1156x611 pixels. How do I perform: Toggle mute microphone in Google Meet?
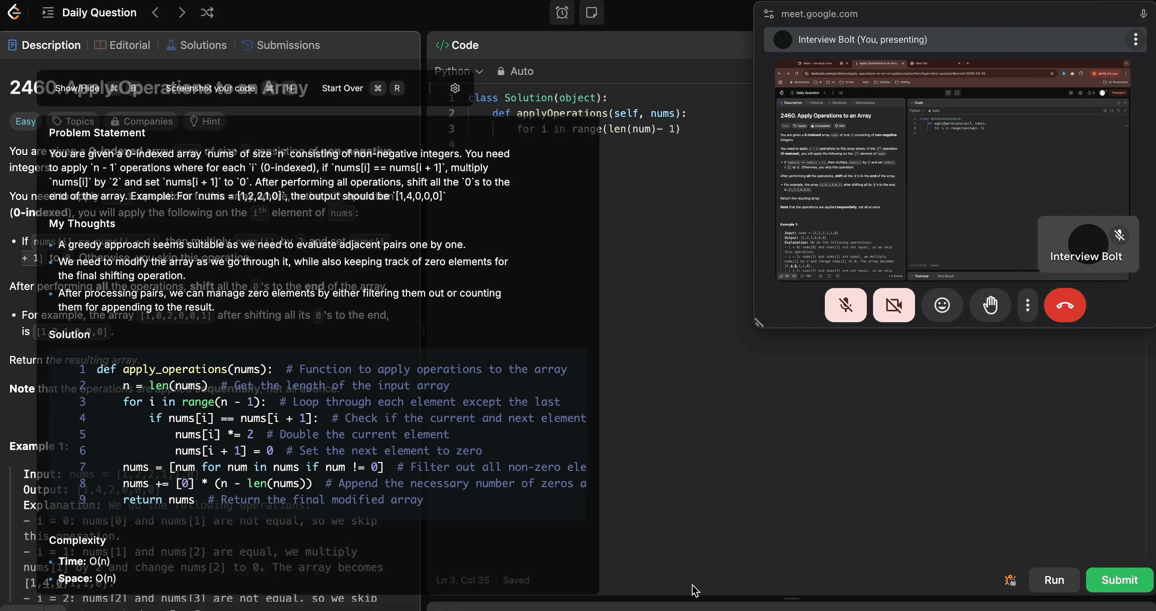(x=845, y=304)
